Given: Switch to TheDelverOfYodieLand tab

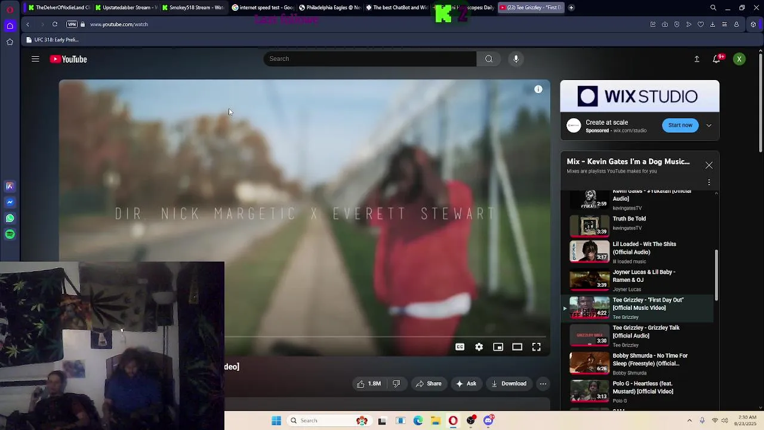Looking at the screenshot, I should click(59, 8).
